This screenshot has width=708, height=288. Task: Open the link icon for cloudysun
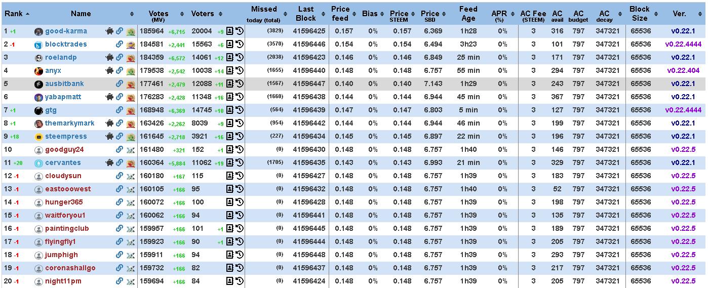pyautogui.click(x=120, y=176)
